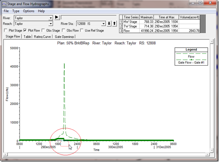Viewport: 219px width, 162px height.
Task: Click the Time axis label
Action: click(96, 150)
